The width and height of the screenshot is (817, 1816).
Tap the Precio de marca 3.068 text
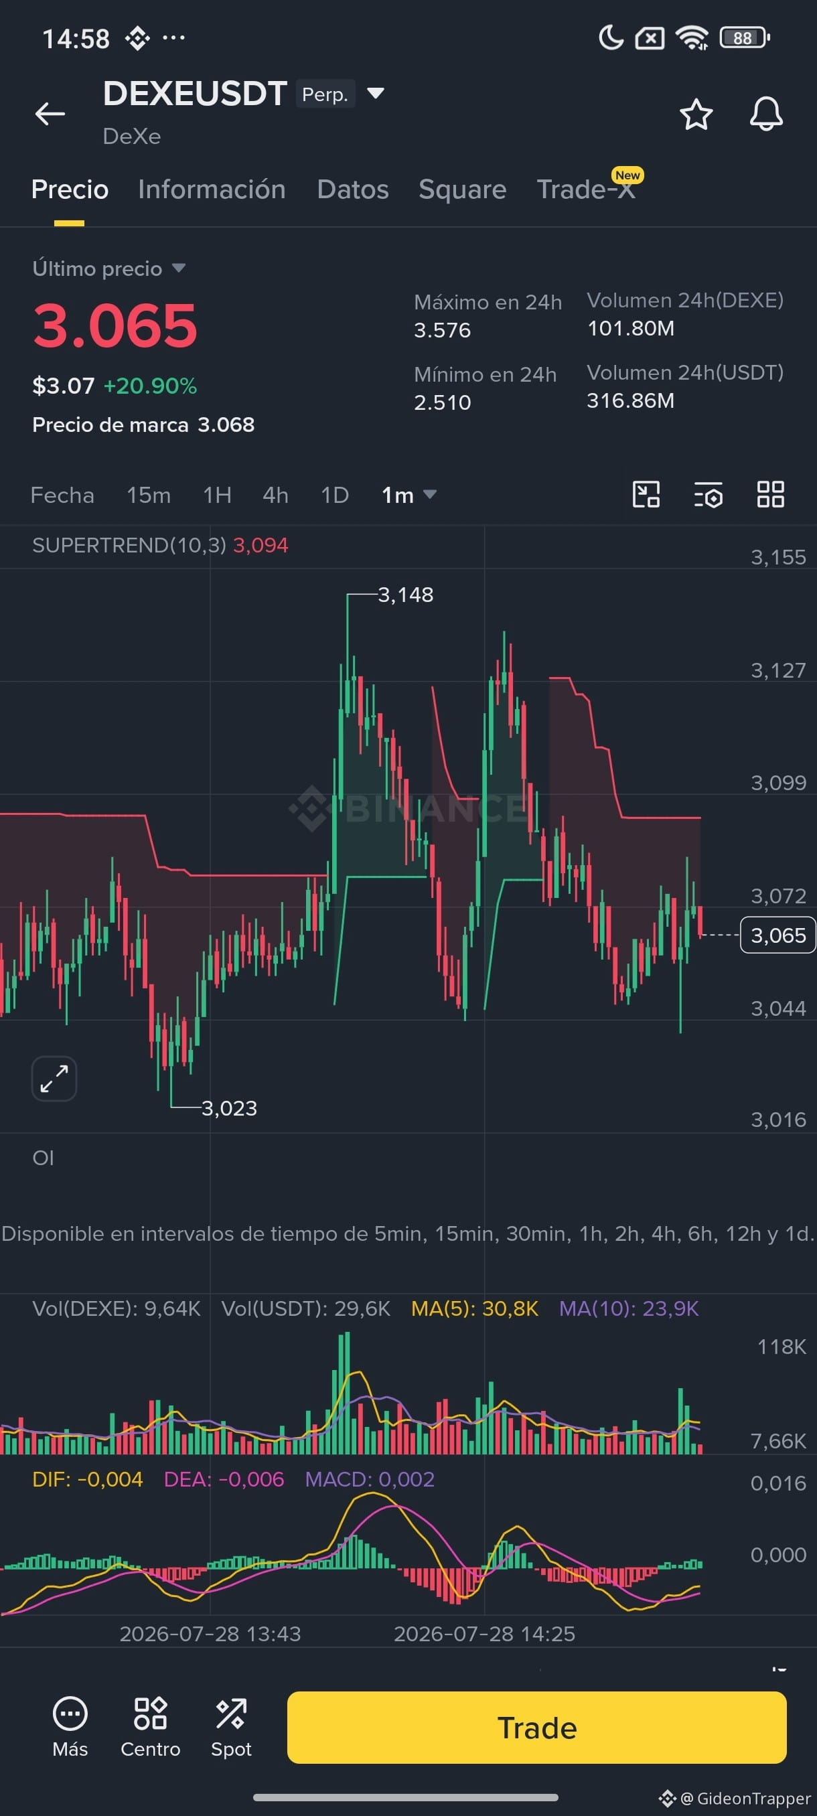[x=143, y=425]
